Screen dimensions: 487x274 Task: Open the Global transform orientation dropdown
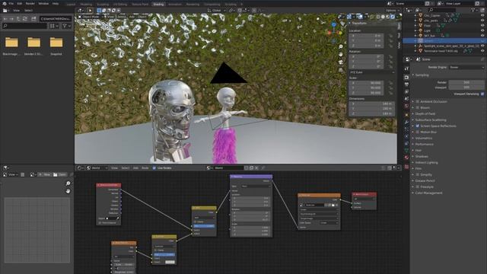click(216, 10)
